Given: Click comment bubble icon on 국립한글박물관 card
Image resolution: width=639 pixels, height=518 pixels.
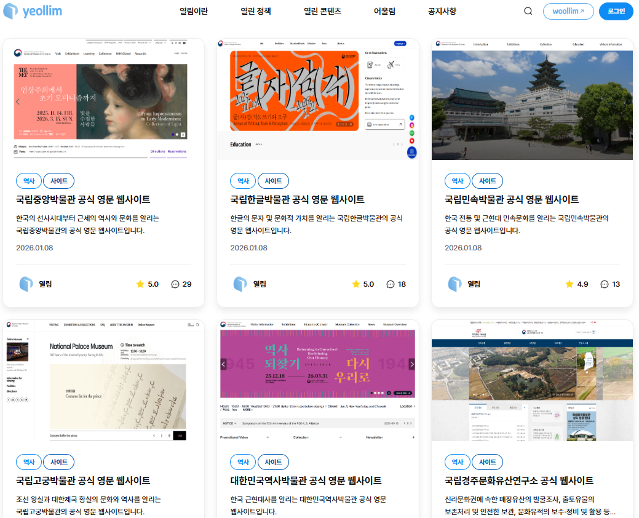Looking at the screenshot, I should tap(390, 284).
